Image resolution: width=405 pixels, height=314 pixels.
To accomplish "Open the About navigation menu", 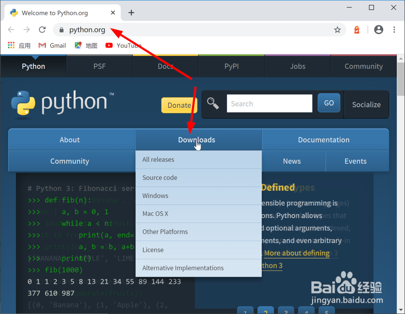I will [x=72, y=139].
